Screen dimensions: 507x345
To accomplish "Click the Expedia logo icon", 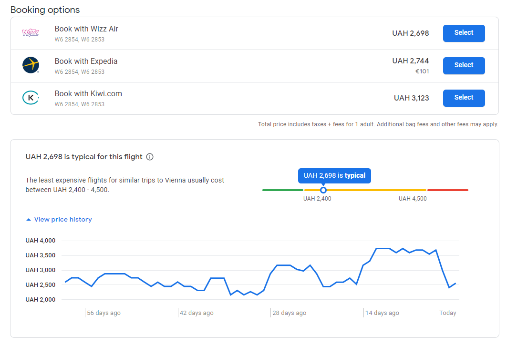I will [x=31, y=65].
